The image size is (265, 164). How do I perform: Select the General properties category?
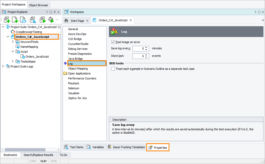tap(73, 29)
